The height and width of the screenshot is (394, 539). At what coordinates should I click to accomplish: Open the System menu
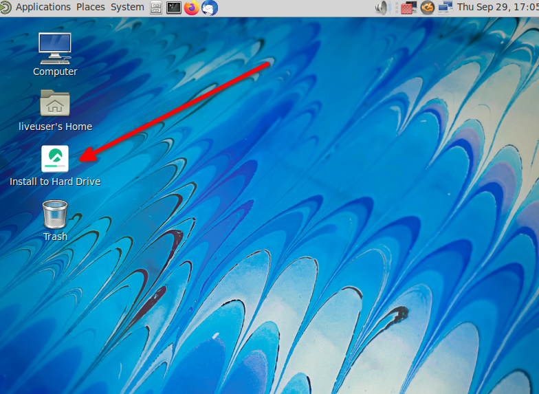[x=127, y=8]
